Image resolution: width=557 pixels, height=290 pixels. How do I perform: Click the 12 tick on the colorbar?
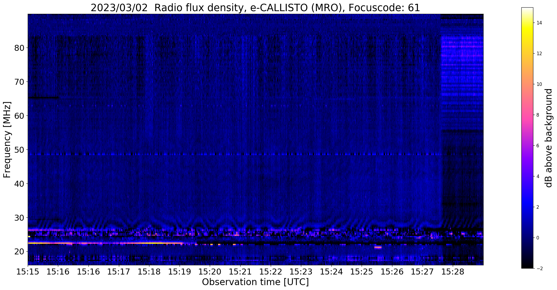tap(539, 54)
